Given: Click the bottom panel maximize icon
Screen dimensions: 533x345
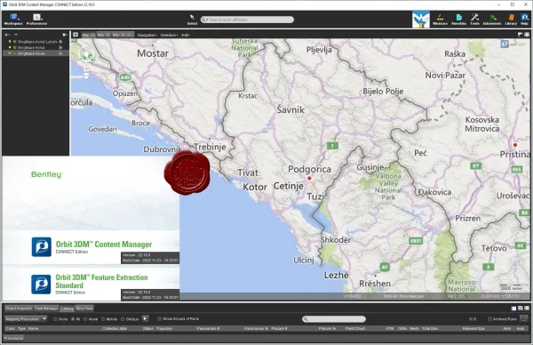Looking at the screenshot, I should (x=527, y=309).
